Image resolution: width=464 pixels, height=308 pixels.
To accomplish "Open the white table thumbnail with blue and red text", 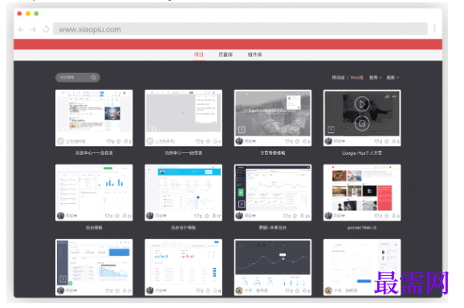I will 183,263.
